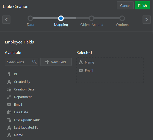Image resolution: width=153 pixels, height=140 pixels.
Task: Select the Data step circle
Action: click(x=30, y=18)
